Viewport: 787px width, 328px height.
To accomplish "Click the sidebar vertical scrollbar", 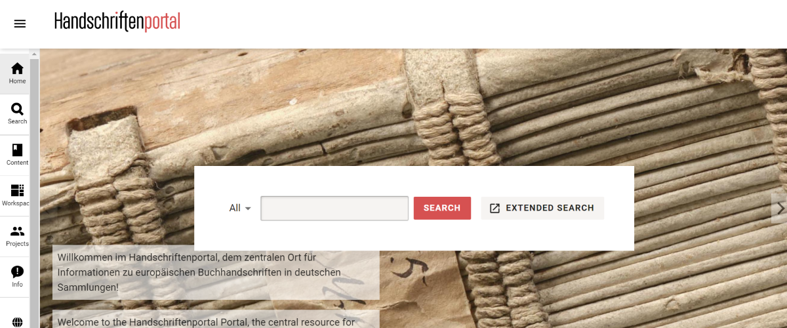I will (35, 190).
